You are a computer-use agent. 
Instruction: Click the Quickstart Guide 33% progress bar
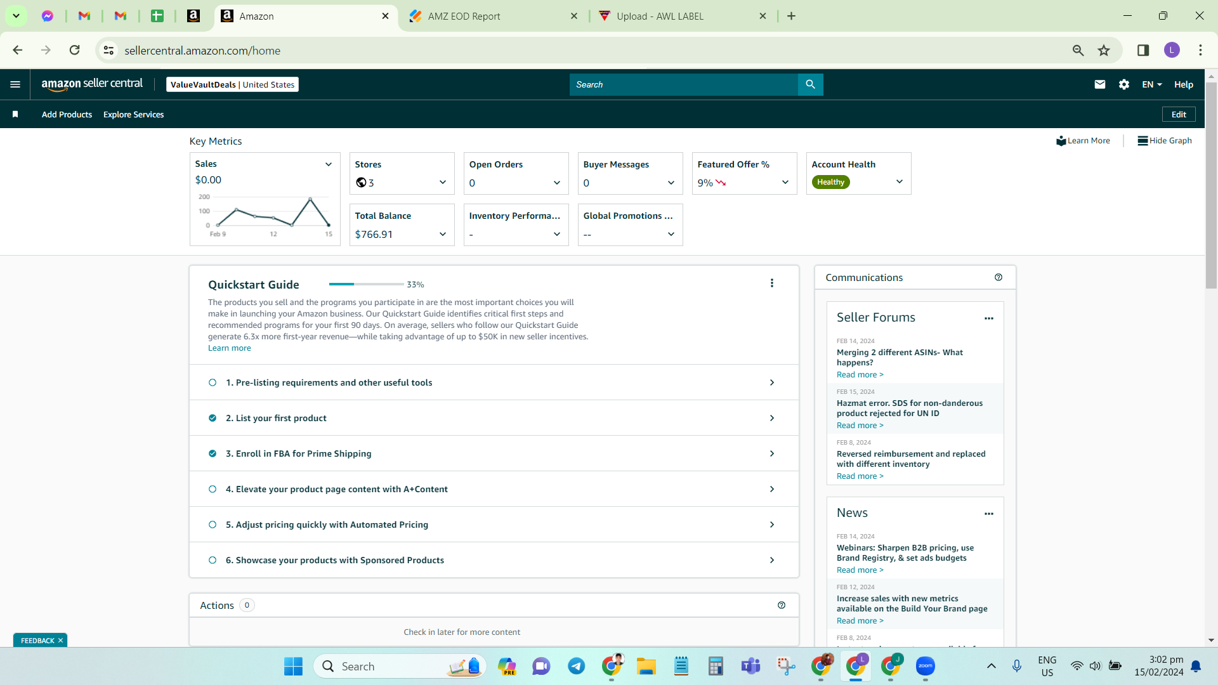(366, 284)
